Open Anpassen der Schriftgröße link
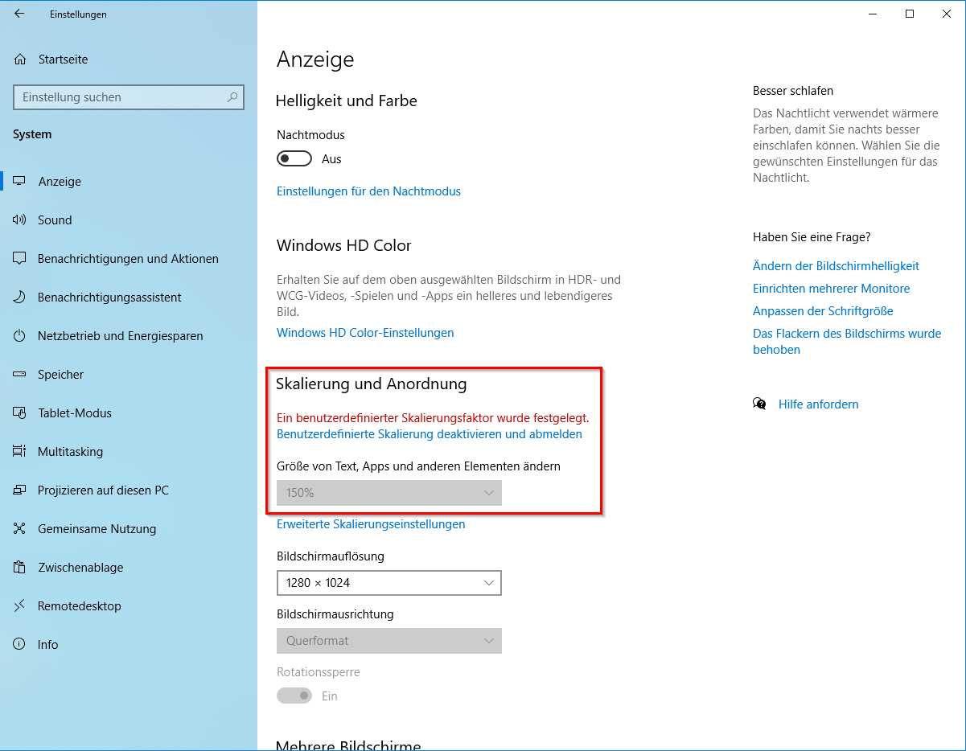This screenshot has width=966, height=751. point(823,311)
